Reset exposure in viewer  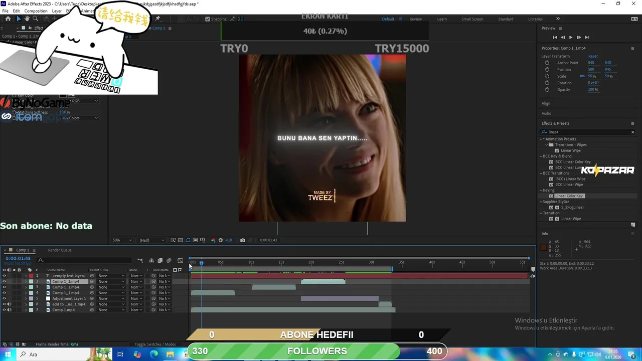click(x=221, y=240)
